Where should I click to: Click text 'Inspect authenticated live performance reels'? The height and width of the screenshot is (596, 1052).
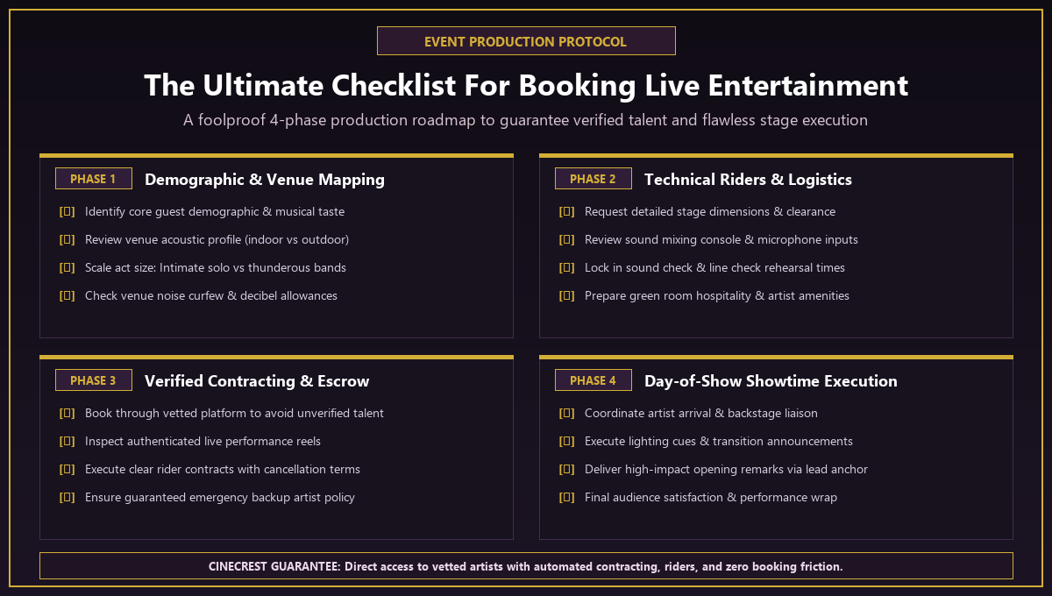point(203,442)
